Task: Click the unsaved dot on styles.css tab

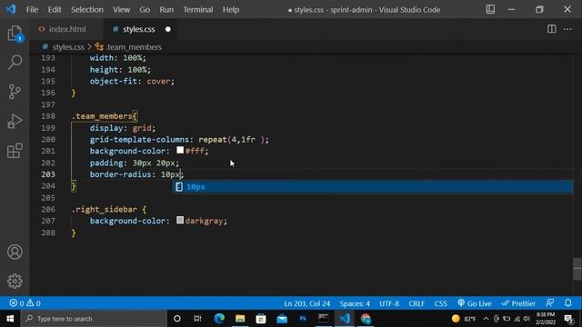Action: coord(167,29)
